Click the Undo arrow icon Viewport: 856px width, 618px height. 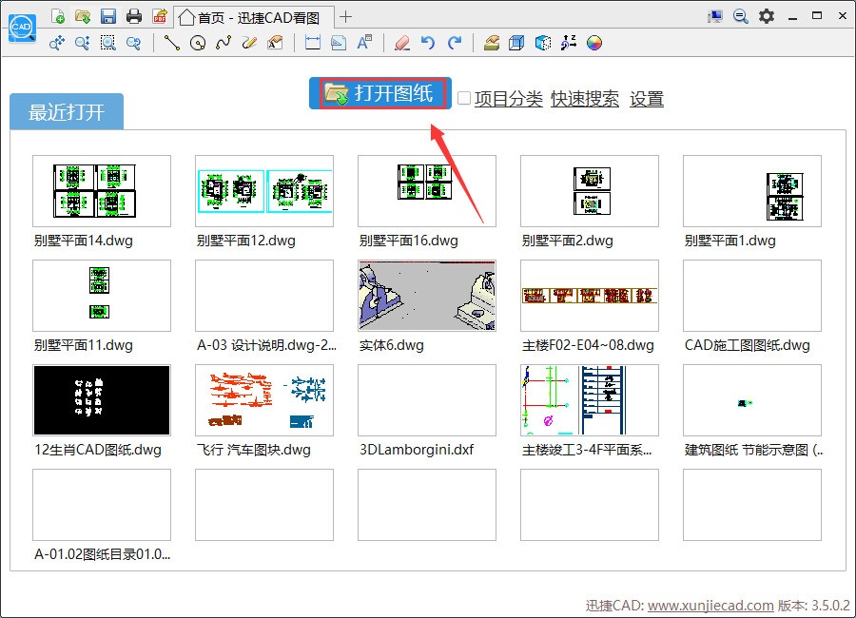coord(428,42)
